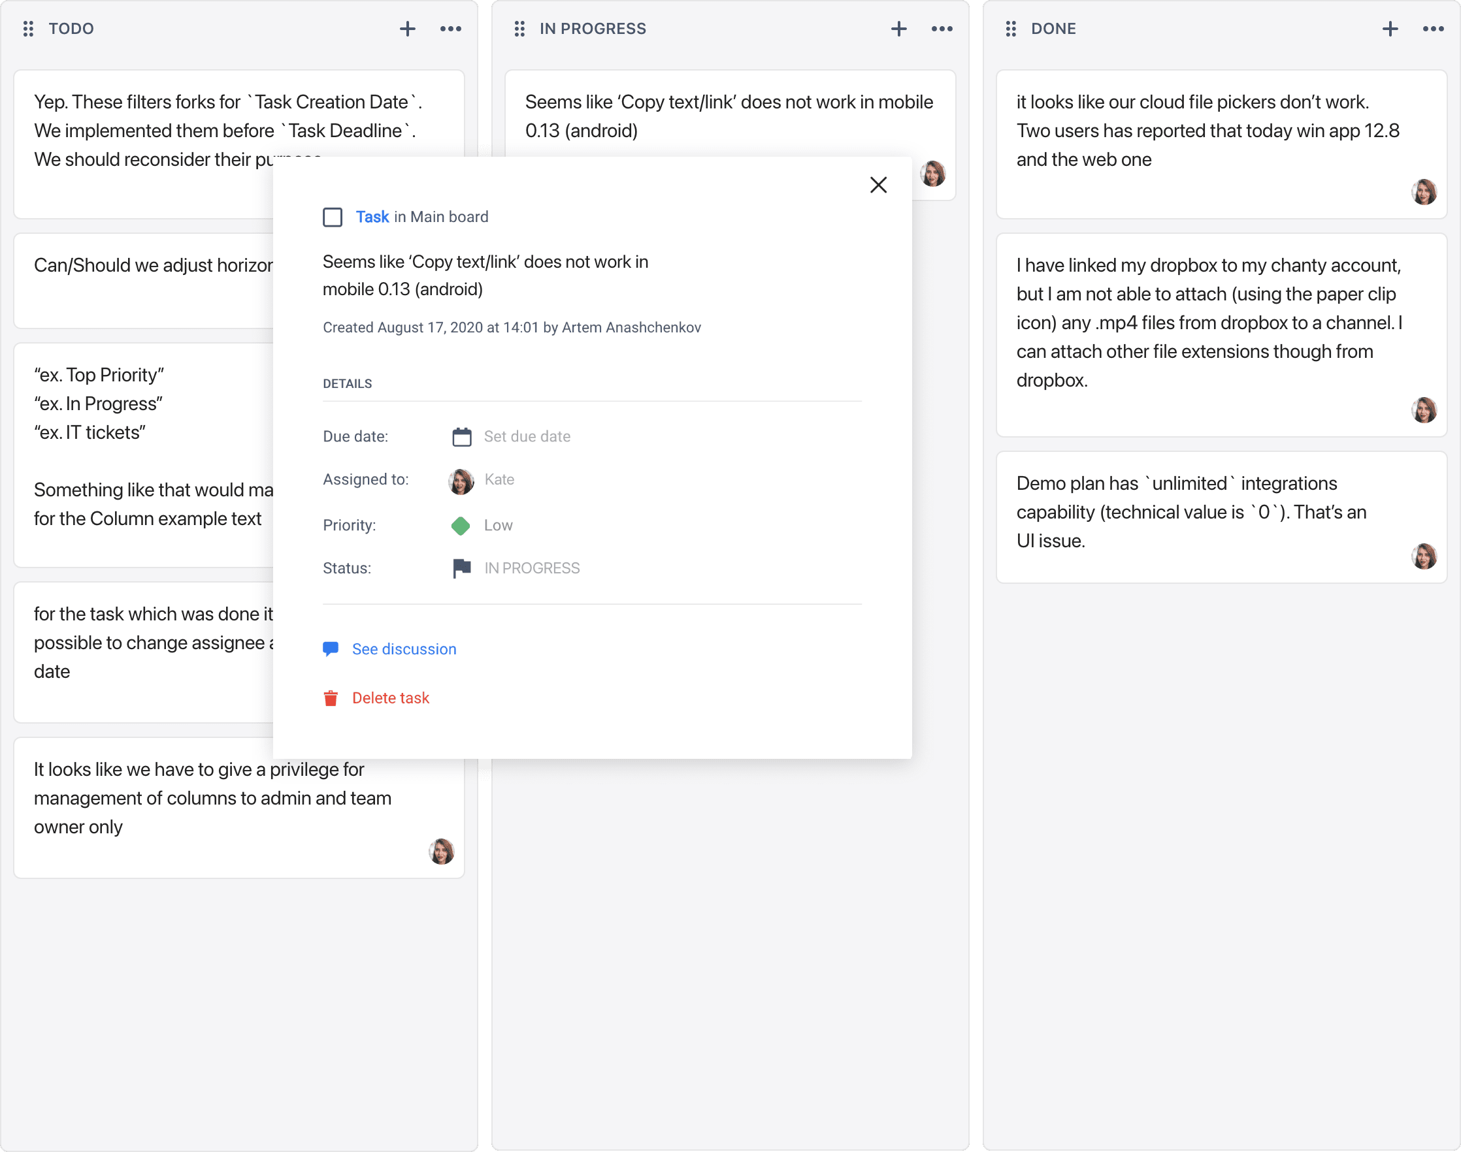Click the calendar icon for due date
Image resolution: width=1461 pixels, height=1152 pixels.
coord(461,437)
